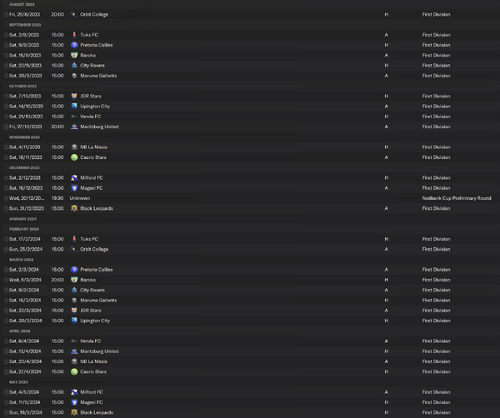This screenshot has width=500, height=418.
Task: Click Magesi FC badge in the 11/5/2024 fixture
Action: pos(74,402)
